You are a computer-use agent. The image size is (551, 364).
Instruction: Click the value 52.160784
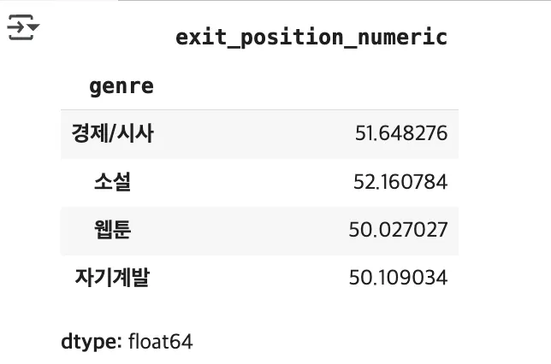[400, 182]
